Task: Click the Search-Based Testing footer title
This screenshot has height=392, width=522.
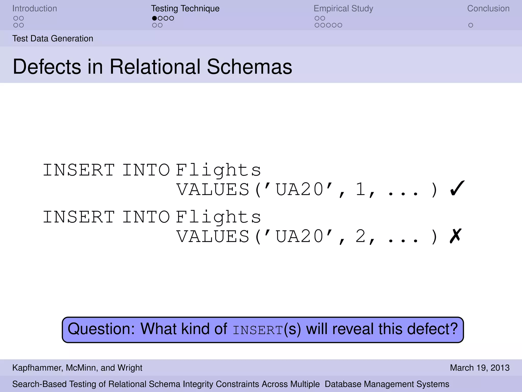Action: tap(231, 384)
